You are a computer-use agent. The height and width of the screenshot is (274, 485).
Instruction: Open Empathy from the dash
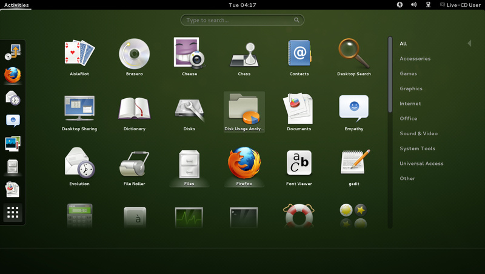coord(13,121)
